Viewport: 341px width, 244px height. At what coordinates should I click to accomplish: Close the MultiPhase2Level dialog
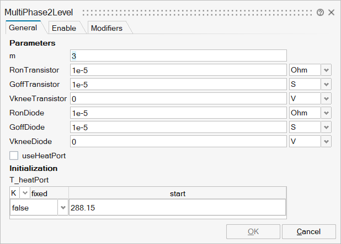(331, 12)
